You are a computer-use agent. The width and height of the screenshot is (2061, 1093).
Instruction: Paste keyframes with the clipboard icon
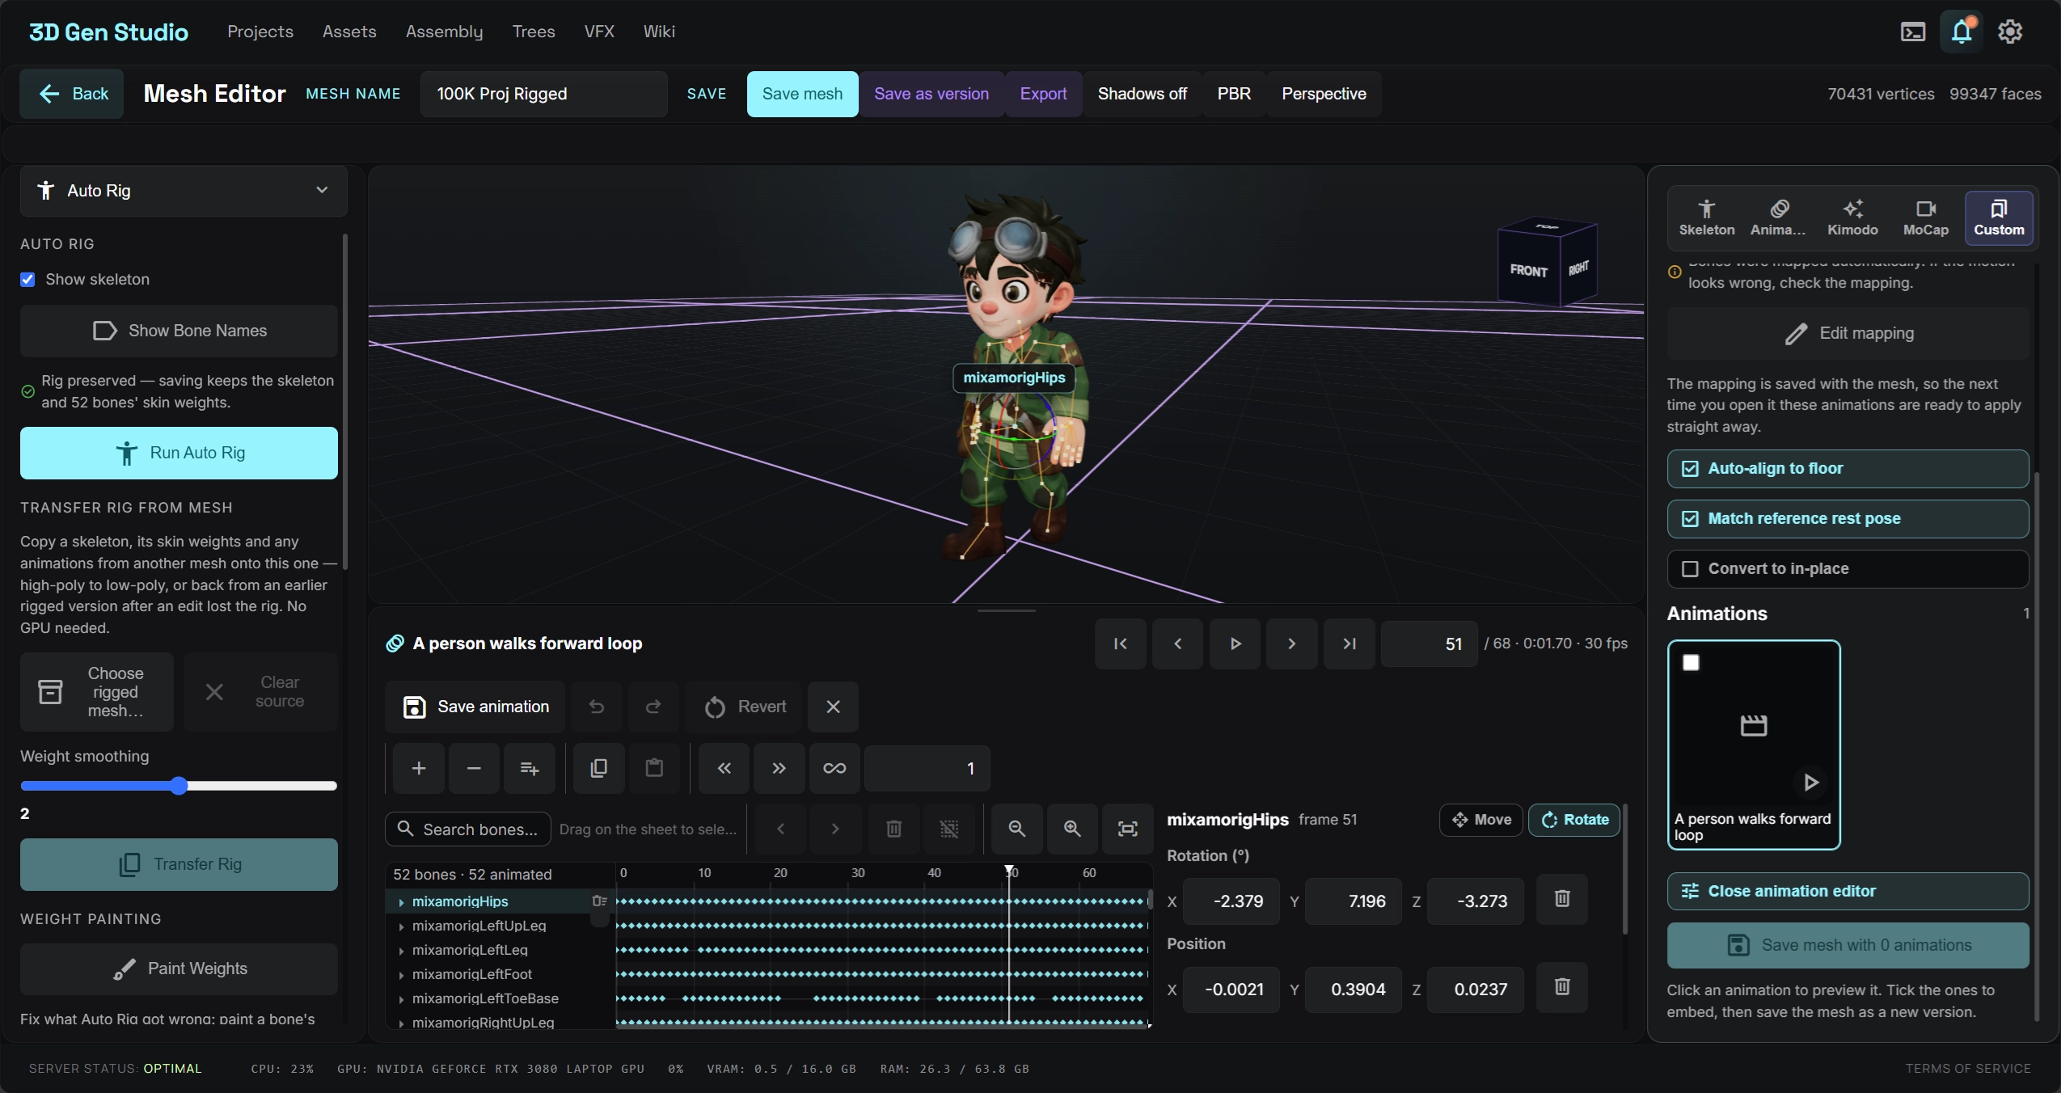click(654, 768)
